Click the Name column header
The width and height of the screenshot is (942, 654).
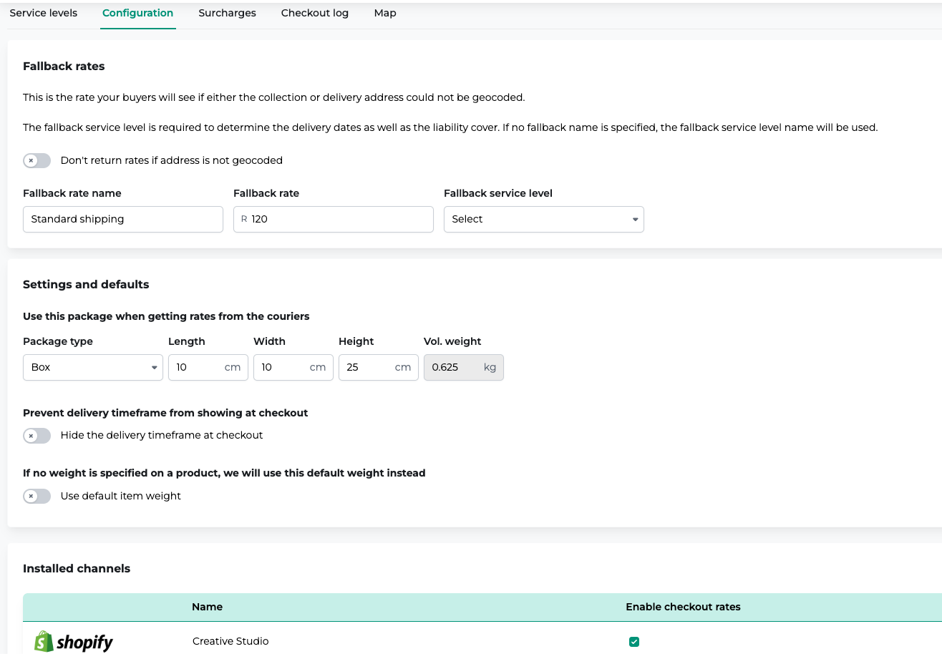[x=207, y=607]
